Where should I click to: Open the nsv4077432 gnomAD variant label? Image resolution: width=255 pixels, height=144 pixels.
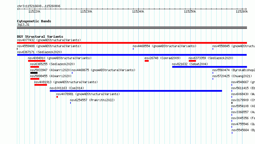(49, 40)
